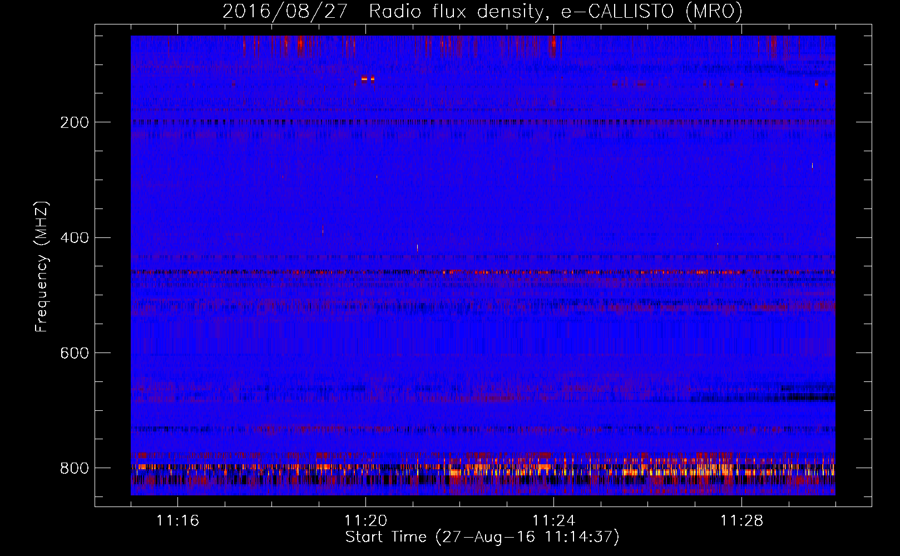Image resolution: width=900 pixels, height=556 pixels.
Task: Click the bright yellow burst pair near 11:20
Action: click(x=368, y=79)
